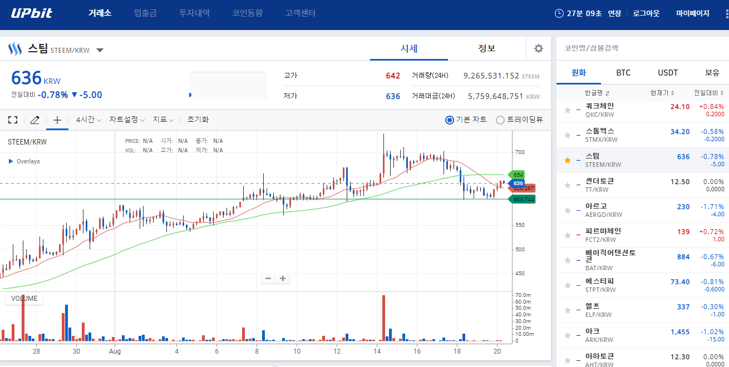
Task: Open STEEM/KRW market dropdown arrow
Action: tap(100, 50)
